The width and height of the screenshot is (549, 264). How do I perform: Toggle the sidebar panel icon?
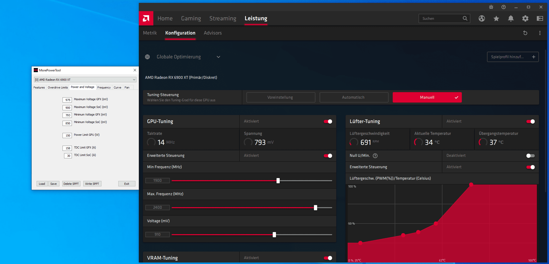(540, 18)
